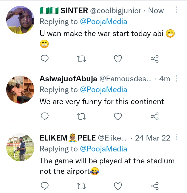The width and height of the screenshot is (187, 193).
Task: Open @PoojaMedia link in first tweet
Action: [103, 22]
